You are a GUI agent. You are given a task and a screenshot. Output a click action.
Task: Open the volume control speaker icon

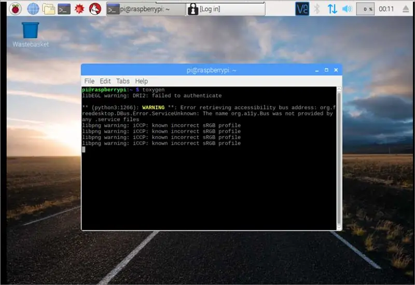(x=347, y=9)
